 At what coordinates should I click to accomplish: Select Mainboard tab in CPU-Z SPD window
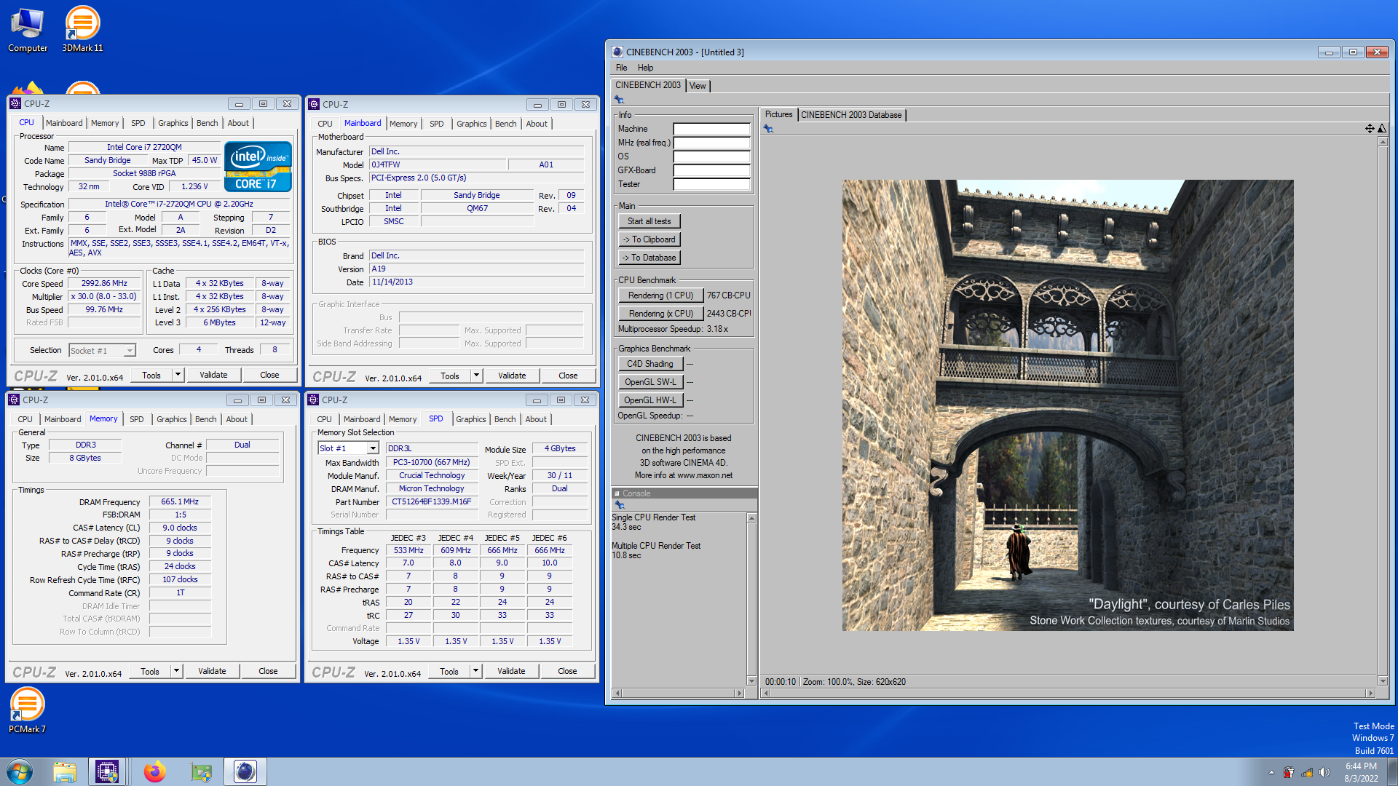pos(362,419)
